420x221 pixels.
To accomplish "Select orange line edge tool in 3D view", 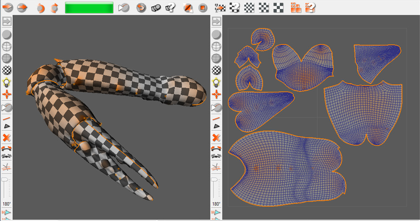I will pyautogui.click(x=7, y=118).
